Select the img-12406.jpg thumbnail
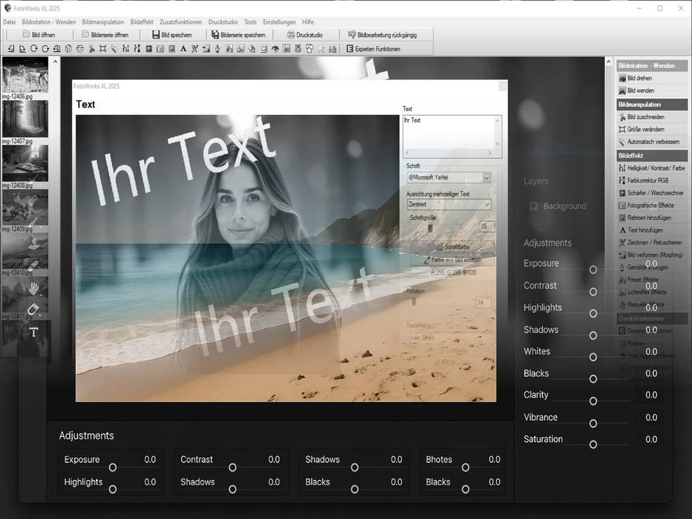The height and width of the screenshot is (519, 692). 25,75
